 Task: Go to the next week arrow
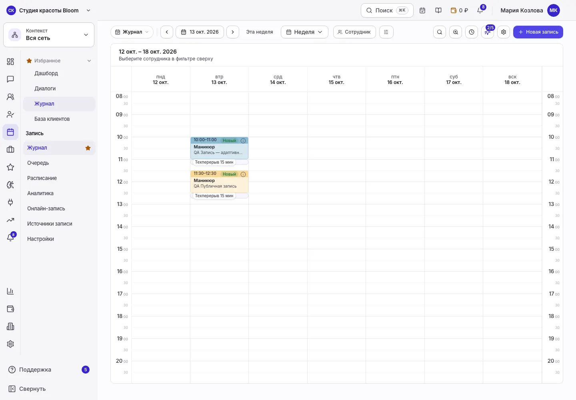[x=233, y=32]
